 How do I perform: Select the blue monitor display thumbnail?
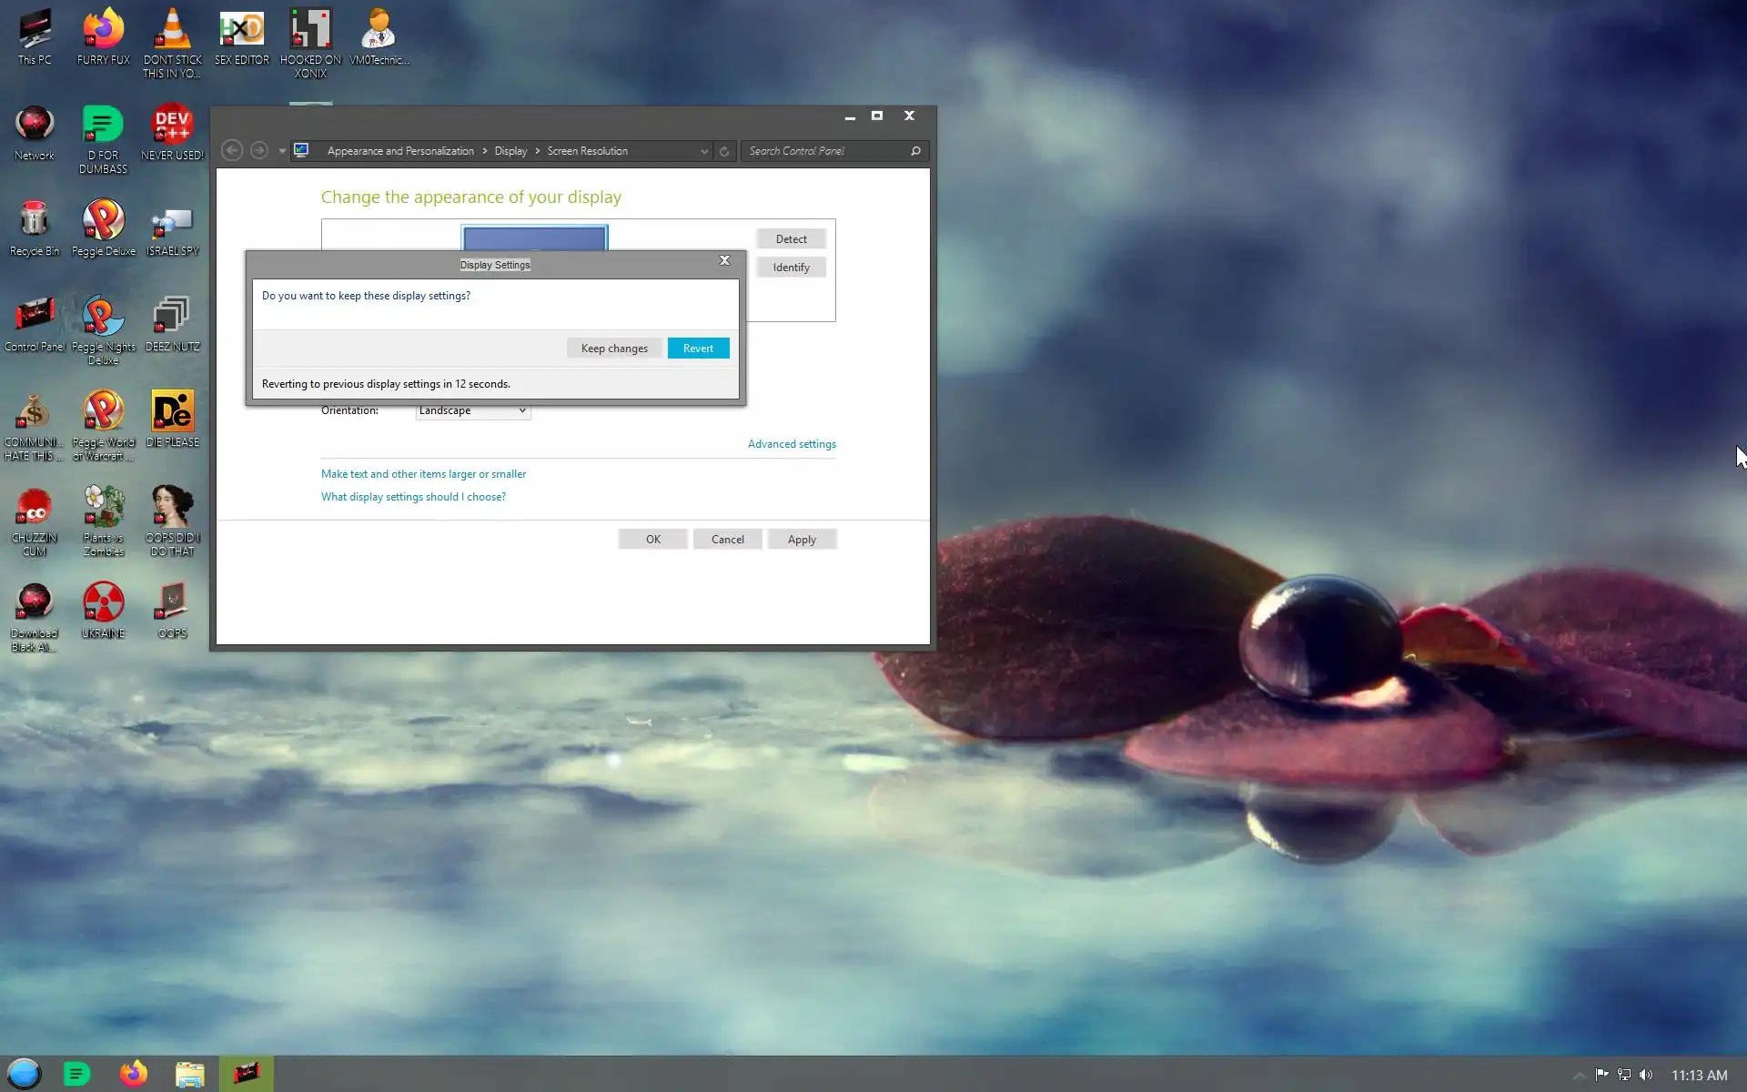click(534, 238)
